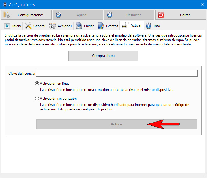207x178 pixels.
Task: Click the notepad Eventos icon
Action: pyautogui.click(x=101, y=26)
